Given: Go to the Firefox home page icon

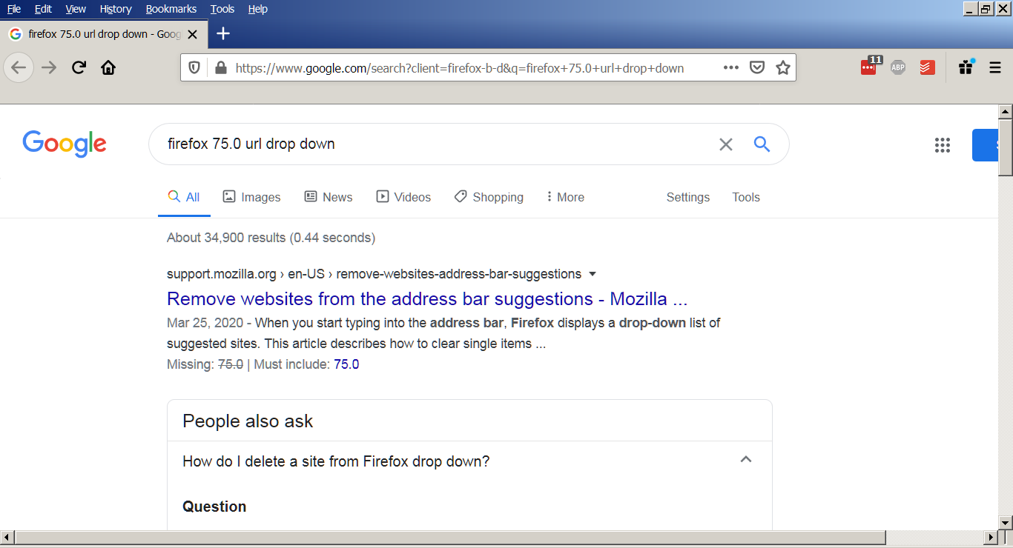Looking at the screenshot, I should (x=108, y=68).
